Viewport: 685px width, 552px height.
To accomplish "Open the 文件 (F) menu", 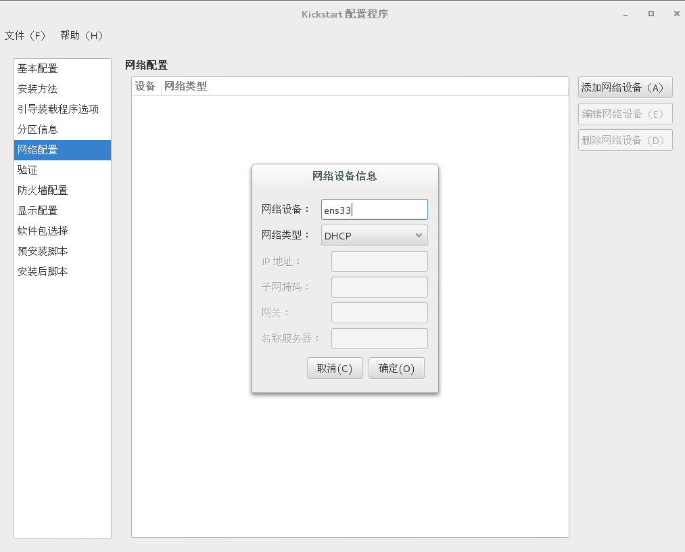I will tap(25, 35).
